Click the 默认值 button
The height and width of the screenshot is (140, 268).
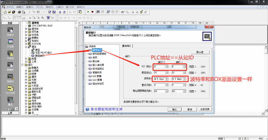click(200, 52)
